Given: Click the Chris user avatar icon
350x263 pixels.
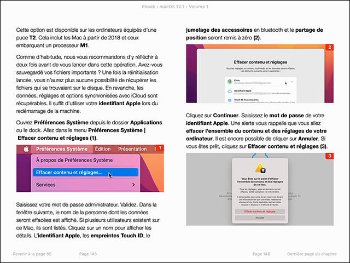Looking at the screenshot, I should click(x=230, y=81).
